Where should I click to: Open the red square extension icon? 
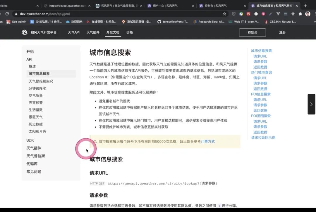pyautogui.click(x=248, y=14)
